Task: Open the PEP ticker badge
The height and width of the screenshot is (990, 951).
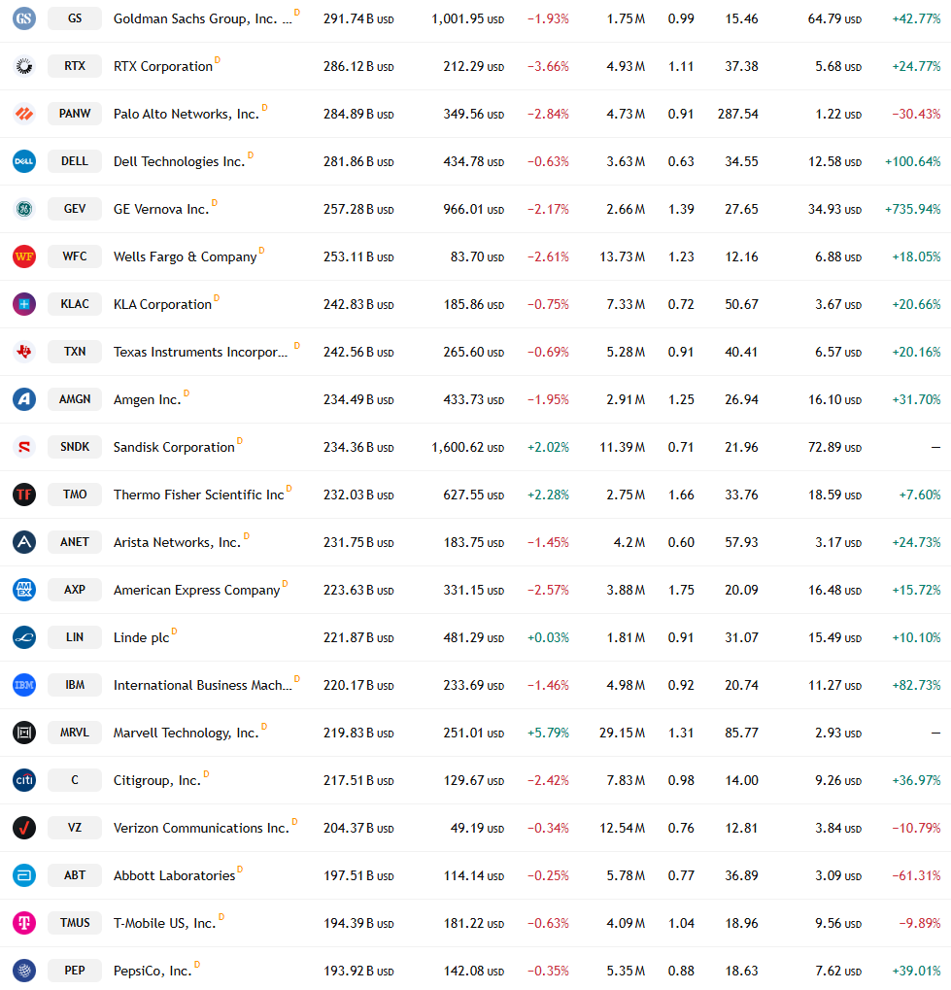Action: [x=75, y=971]
